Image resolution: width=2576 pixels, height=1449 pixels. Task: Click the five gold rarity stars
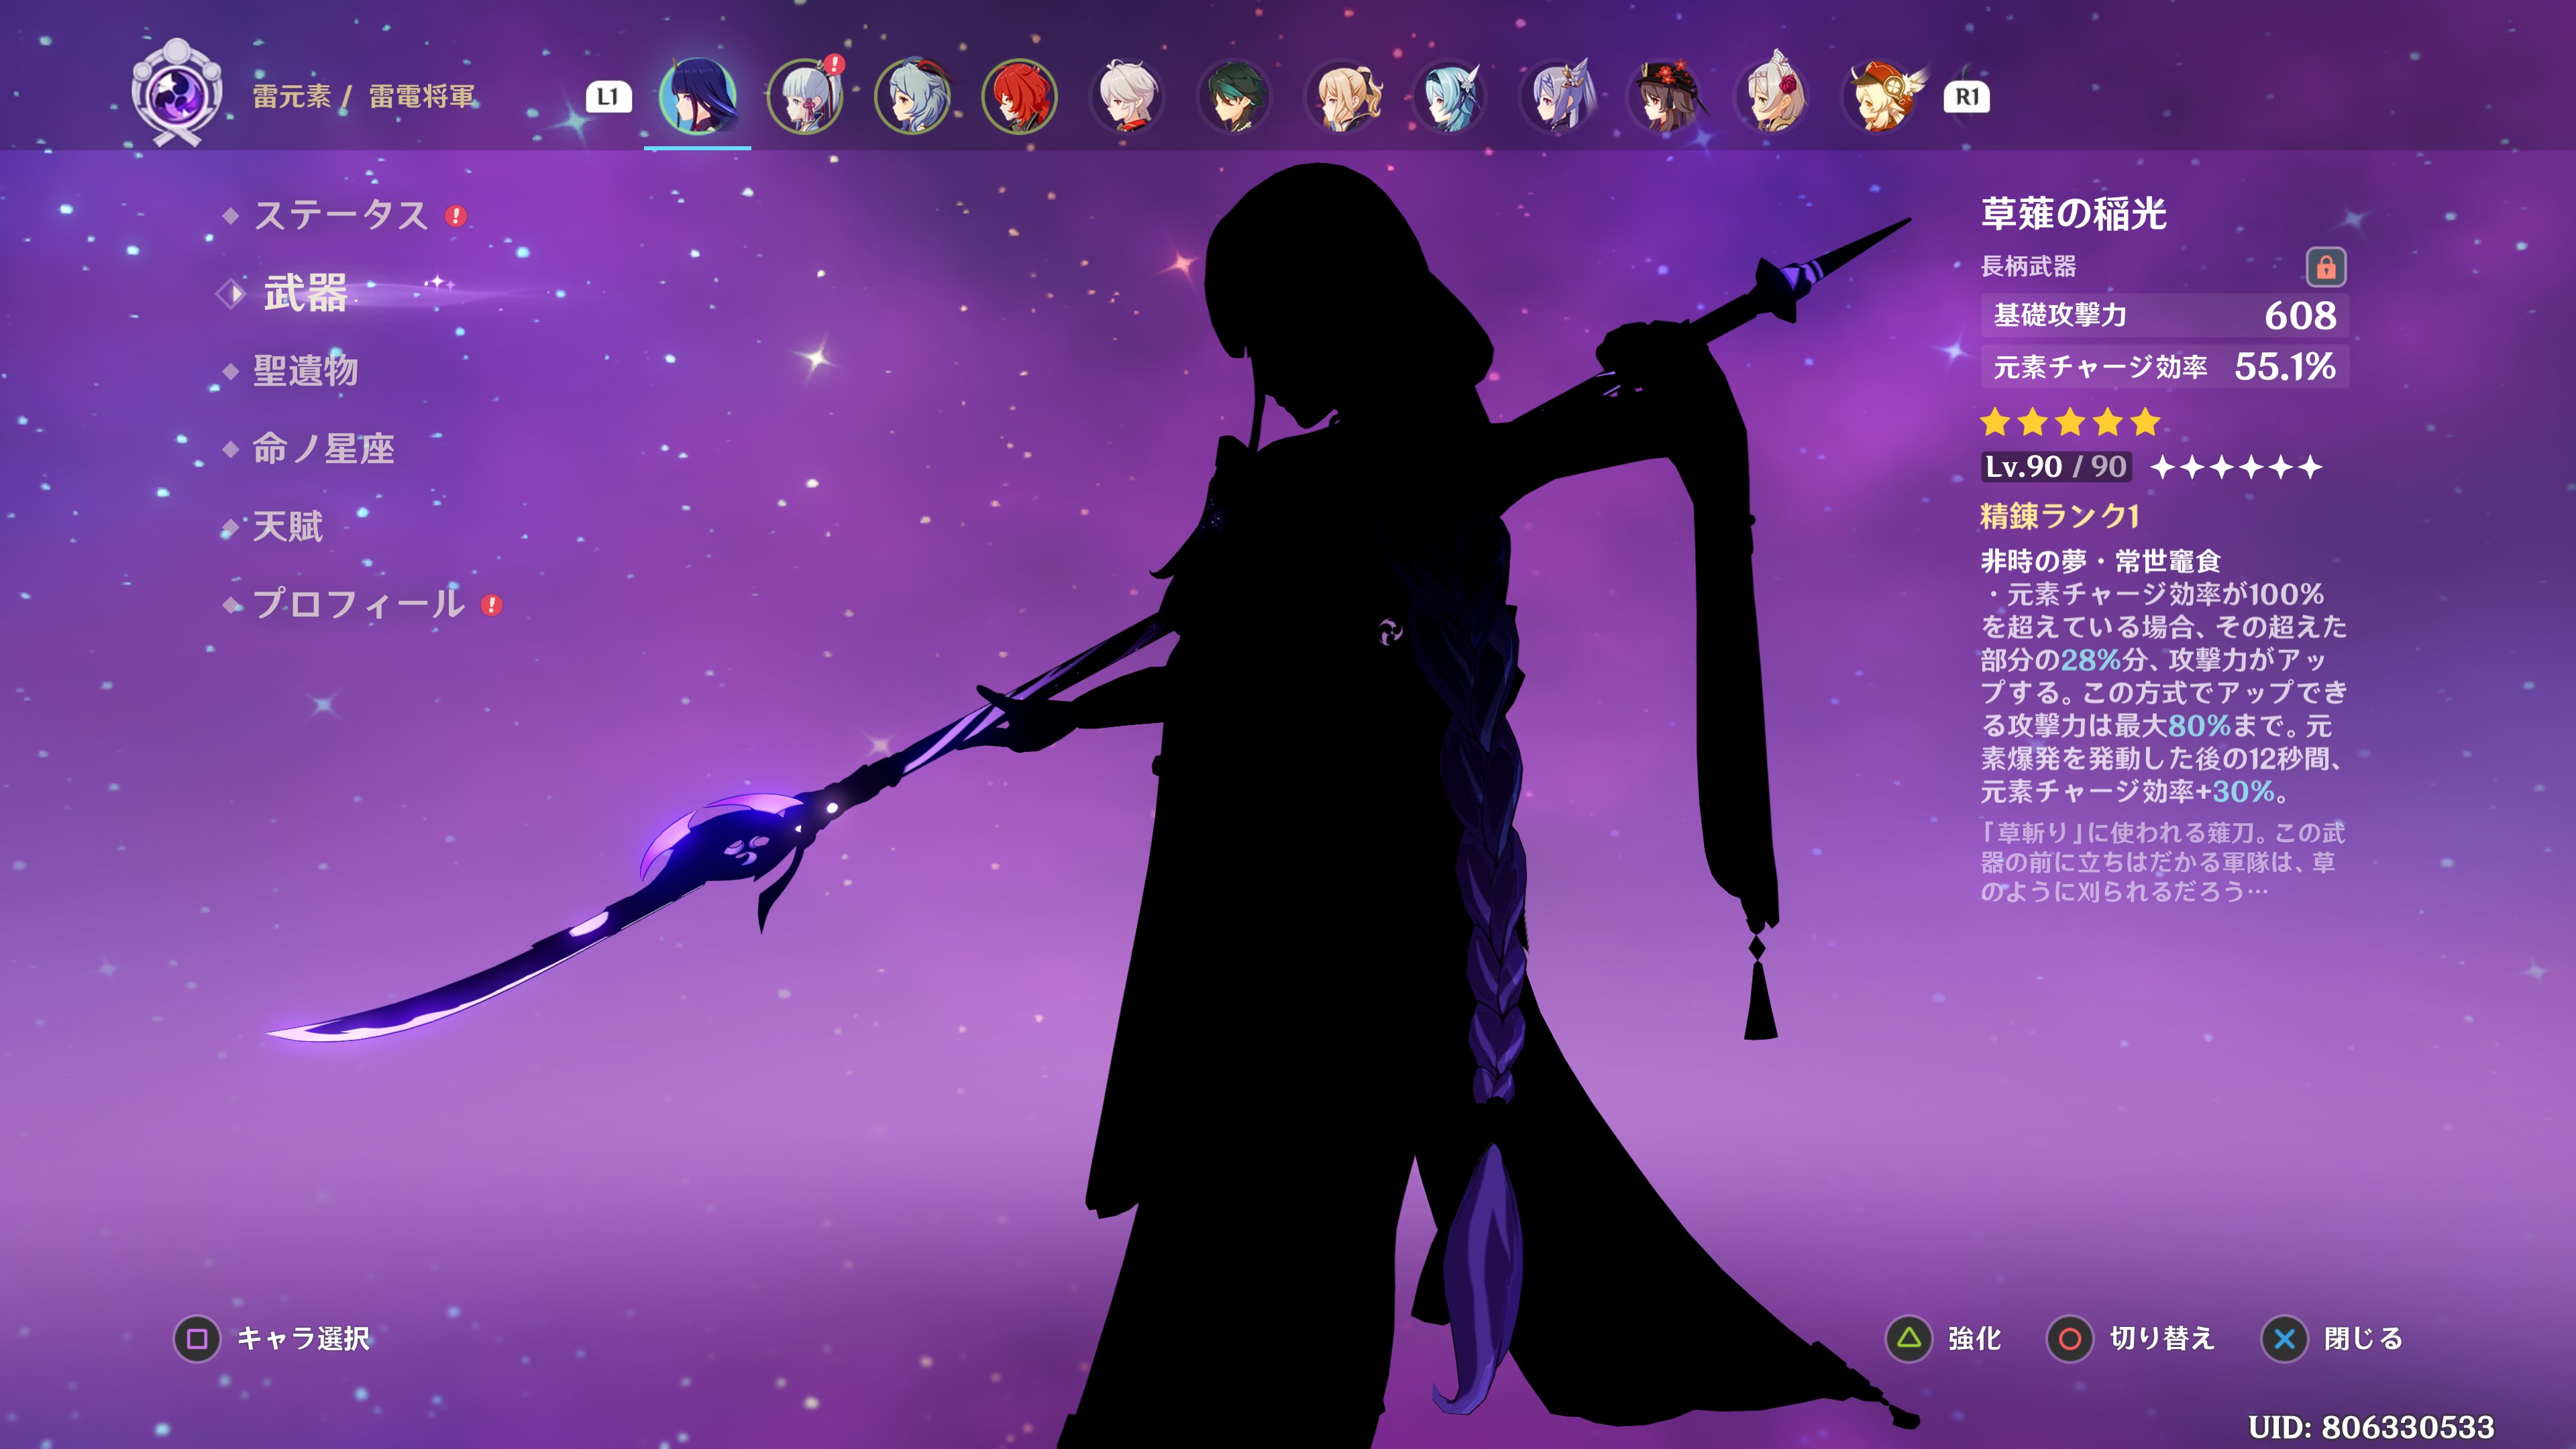tap(2070, 422)
